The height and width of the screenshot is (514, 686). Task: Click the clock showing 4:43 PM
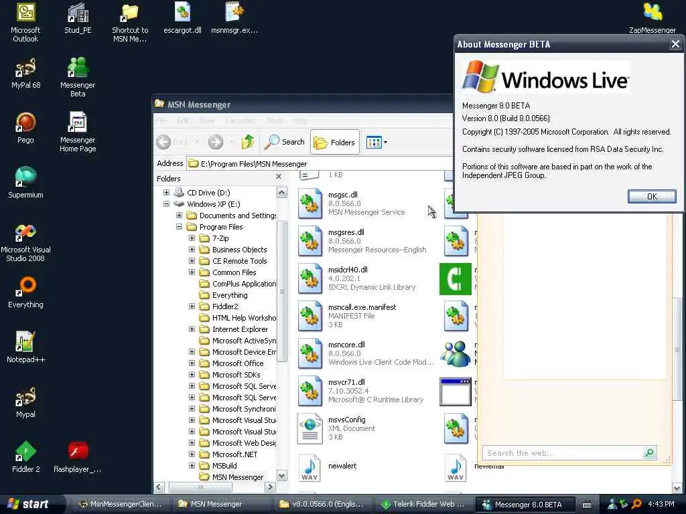tap(661, 504)
